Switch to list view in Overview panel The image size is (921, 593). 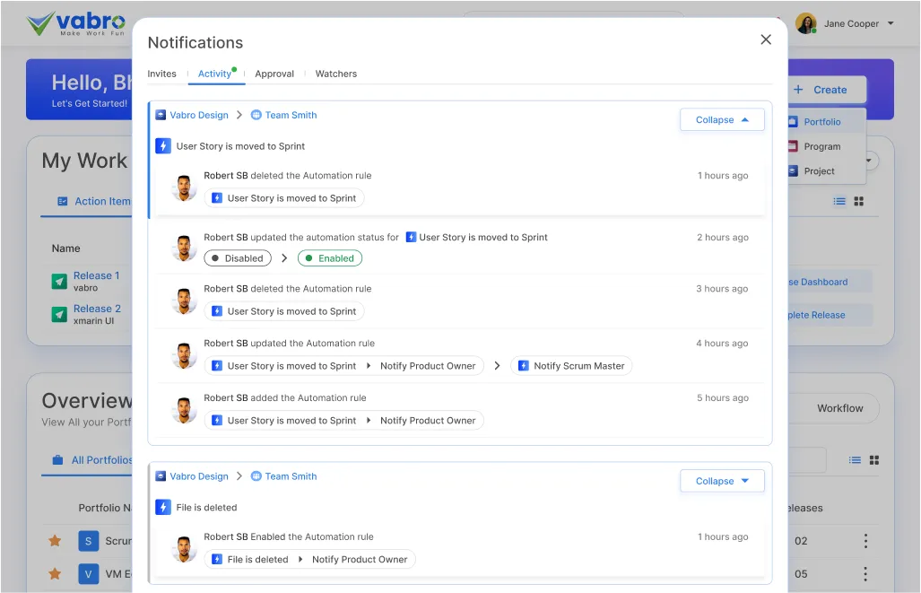[x=855, y=459]
